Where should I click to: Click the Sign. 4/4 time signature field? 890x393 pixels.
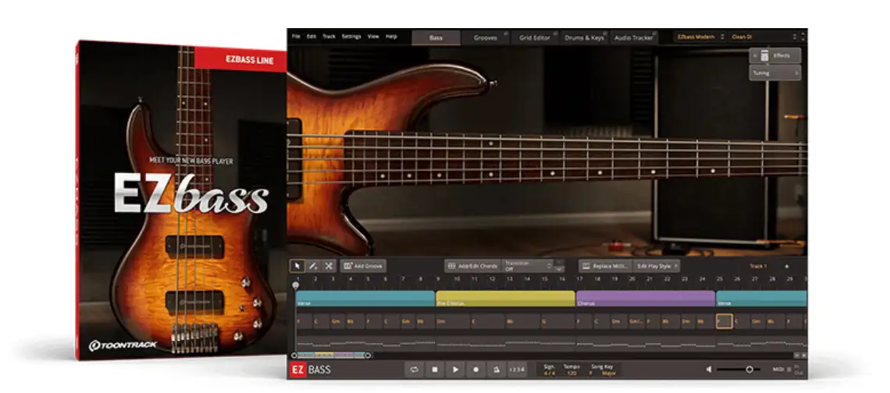[x=550, y=370]
